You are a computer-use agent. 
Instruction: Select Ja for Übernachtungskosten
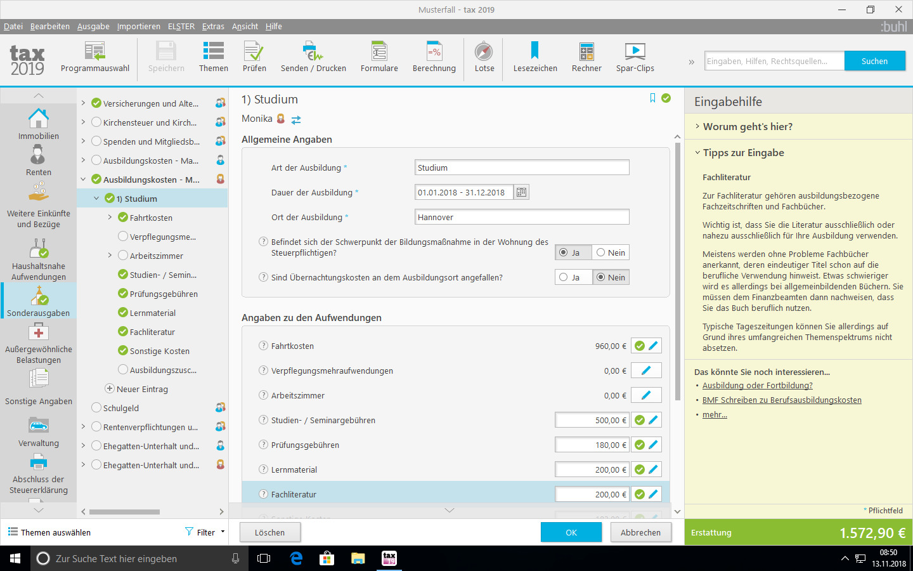coord(573,277)
